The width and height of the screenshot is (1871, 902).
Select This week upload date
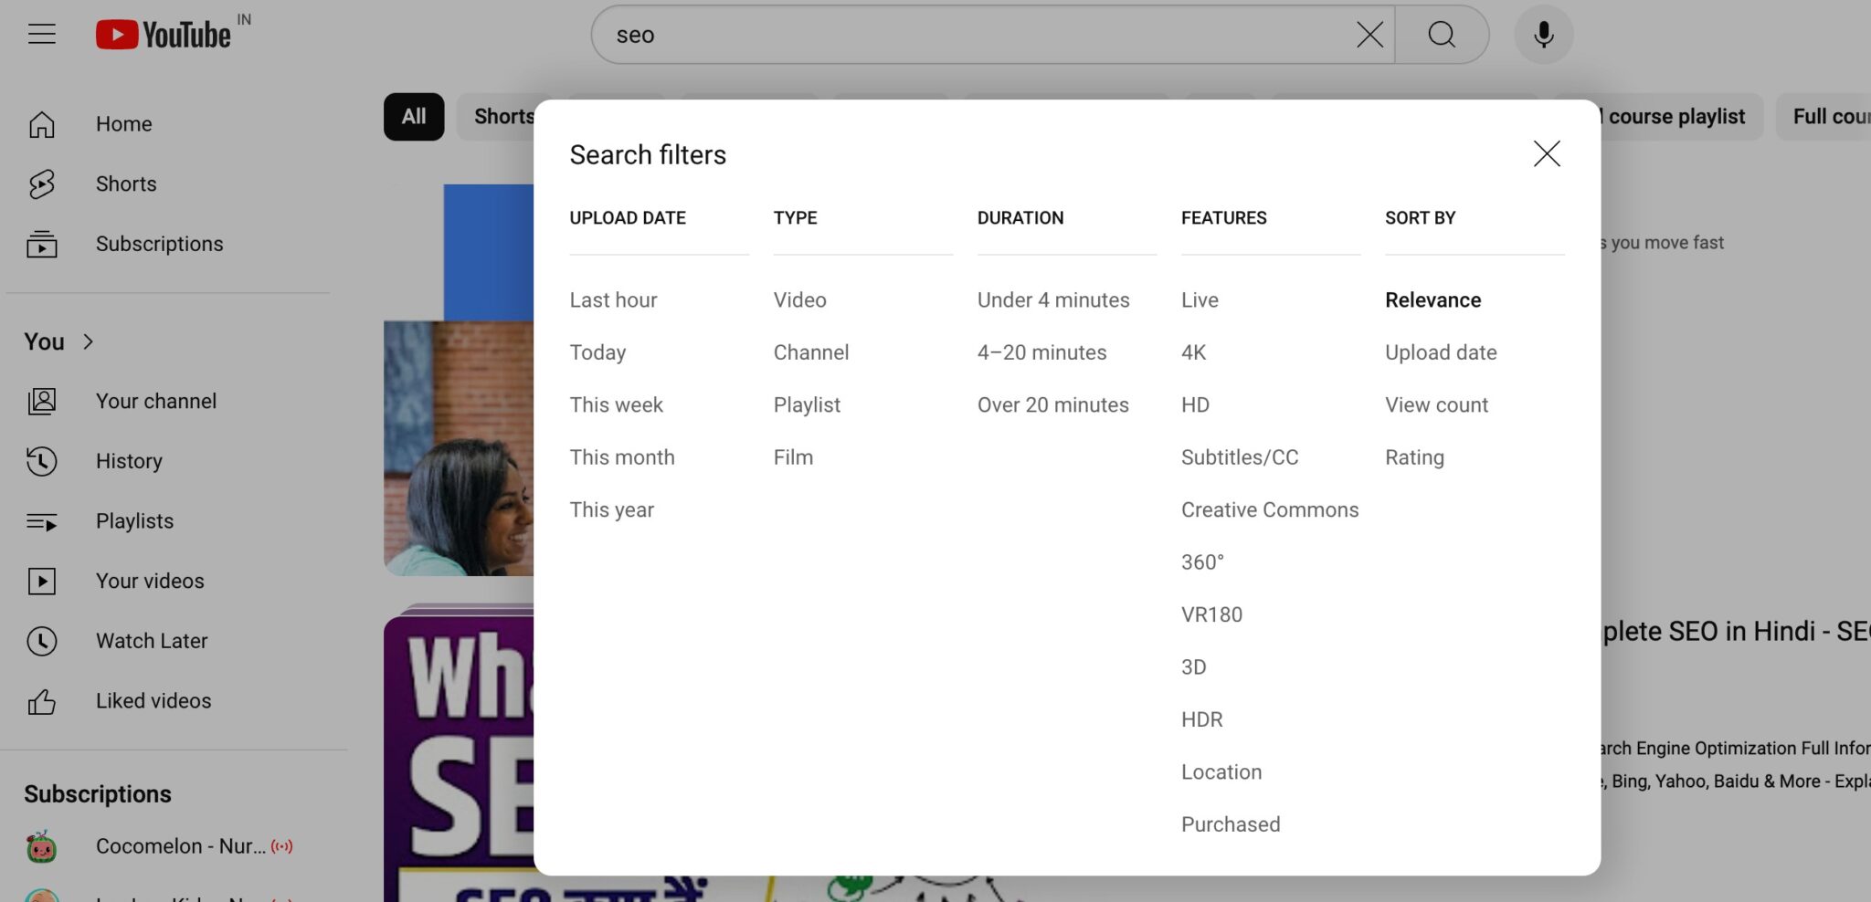pyautogui.click(x=616, y=404)
